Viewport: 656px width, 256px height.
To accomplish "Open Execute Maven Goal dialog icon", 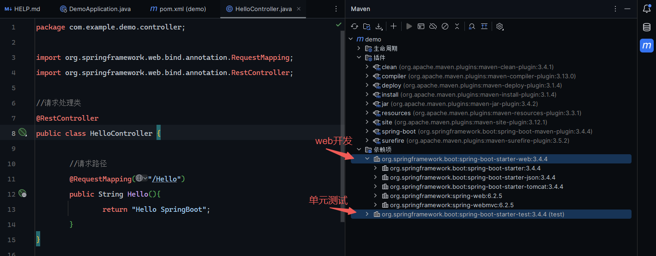I will coord(421,27).
